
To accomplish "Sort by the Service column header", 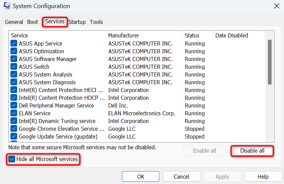I will point(57,35).
